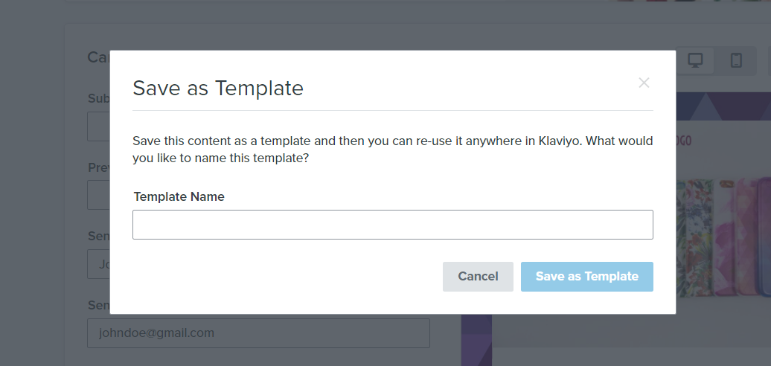Click the Sender Email label above johndoe@gmail.com
The width and height of the screenshot is (771, 366).
click(x=98, y=305)
